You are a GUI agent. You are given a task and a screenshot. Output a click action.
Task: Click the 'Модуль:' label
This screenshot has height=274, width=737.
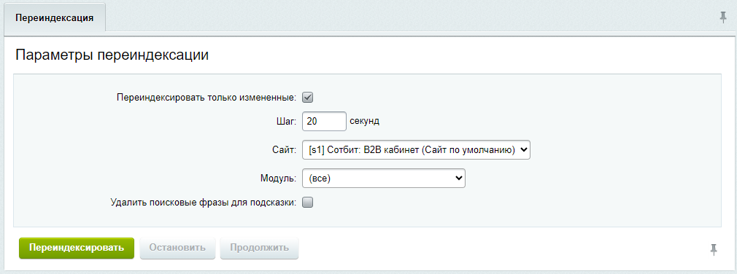[x=278, y=179]
